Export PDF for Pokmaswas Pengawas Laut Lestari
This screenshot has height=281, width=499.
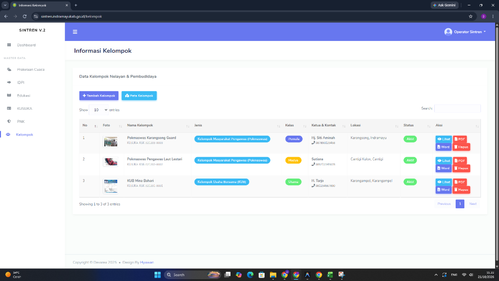tap(460, 161)
